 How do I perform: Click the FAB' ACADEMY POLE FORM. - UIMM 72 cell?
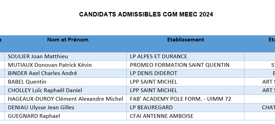(185, 99)
